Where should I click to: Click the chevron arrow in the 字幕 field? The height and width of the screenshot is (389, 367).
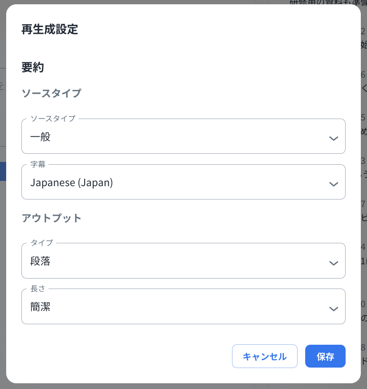point(334,184)
